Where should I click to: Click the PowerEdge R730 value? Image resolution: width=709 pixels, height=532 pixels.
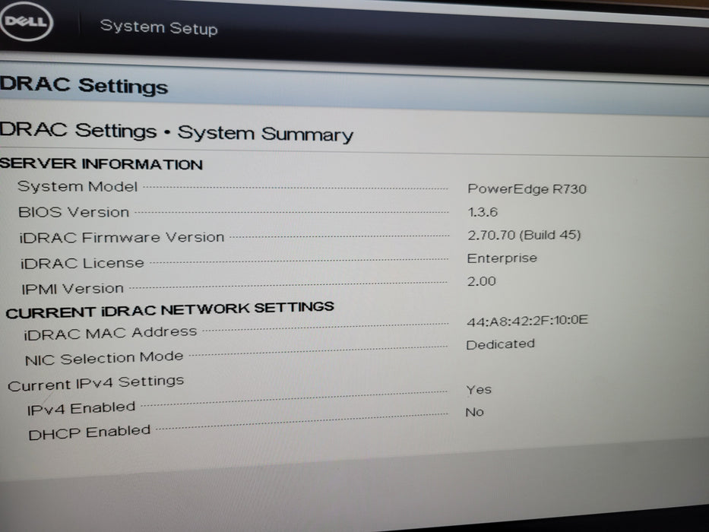527,188
